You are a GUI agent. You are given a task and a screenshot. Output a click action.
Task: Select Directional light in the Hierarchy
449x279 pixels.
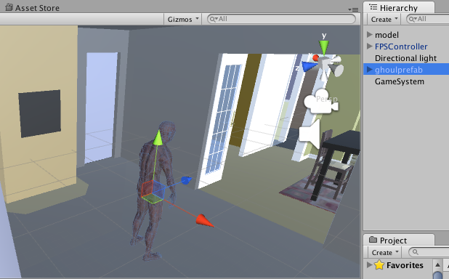(405, 58)
